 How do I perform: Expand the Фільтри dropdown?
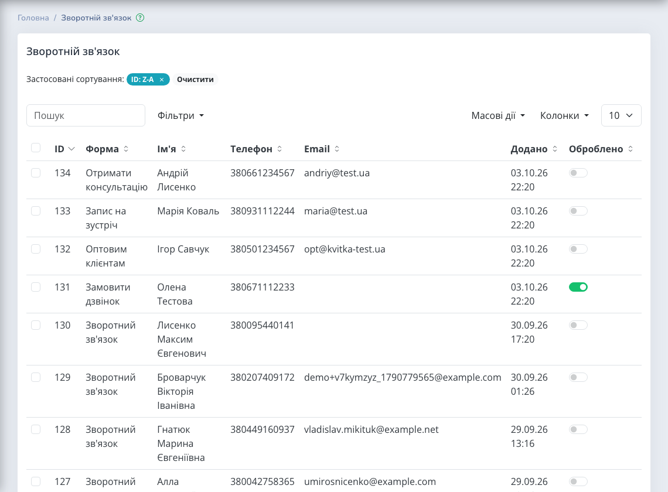[x=180, y=115]
